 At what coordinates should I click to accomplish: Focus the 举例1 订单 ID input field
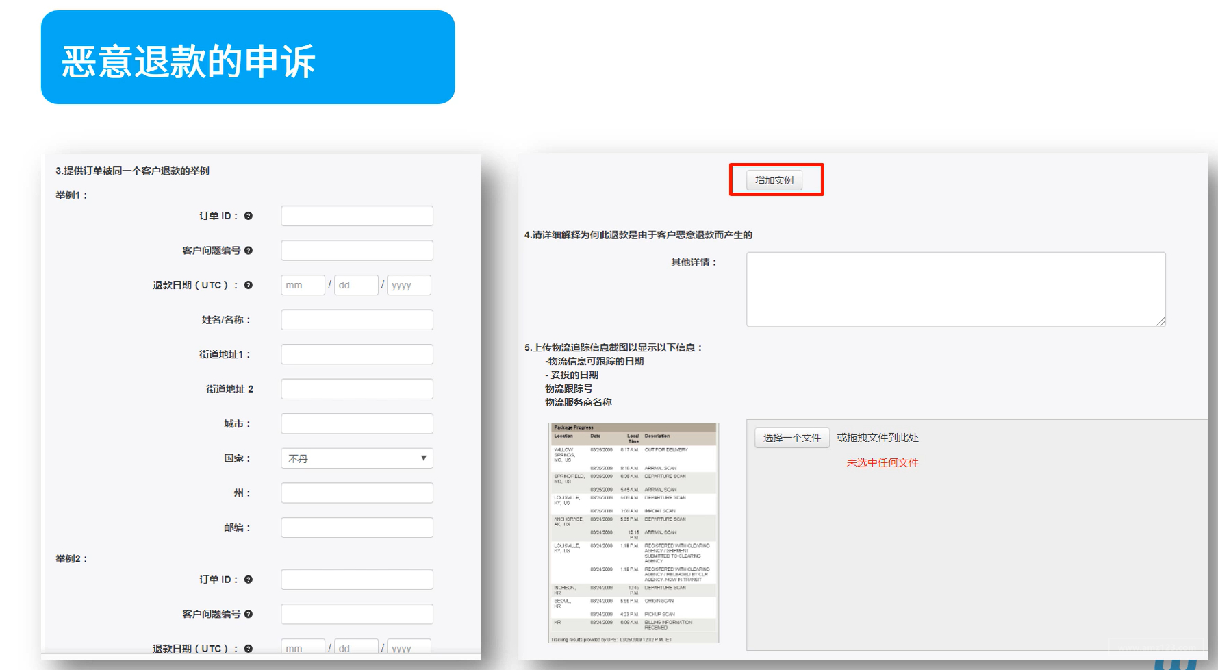(x=357, y=216)
